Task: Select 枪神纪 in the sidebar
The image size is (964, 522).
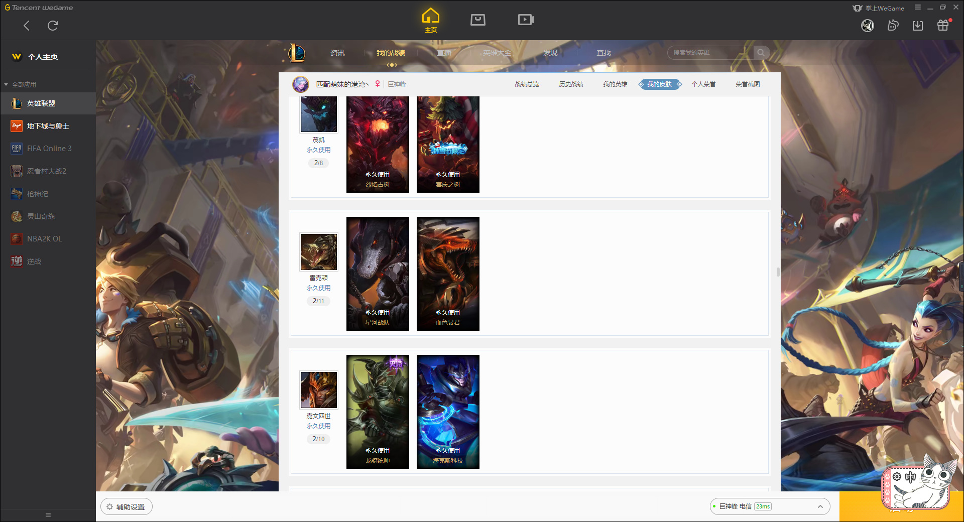Action: click(48, 194)
